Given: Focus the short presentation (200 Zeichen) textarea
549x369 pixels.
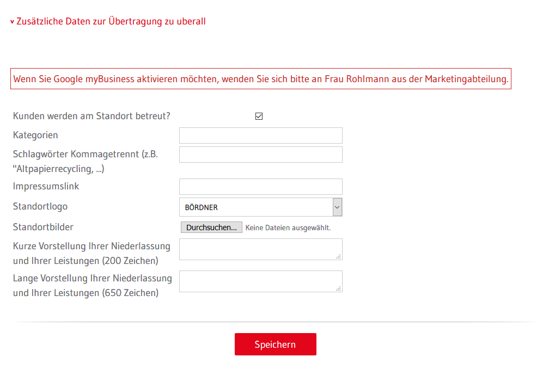Looking at the screenshot, I should [260, 249].
